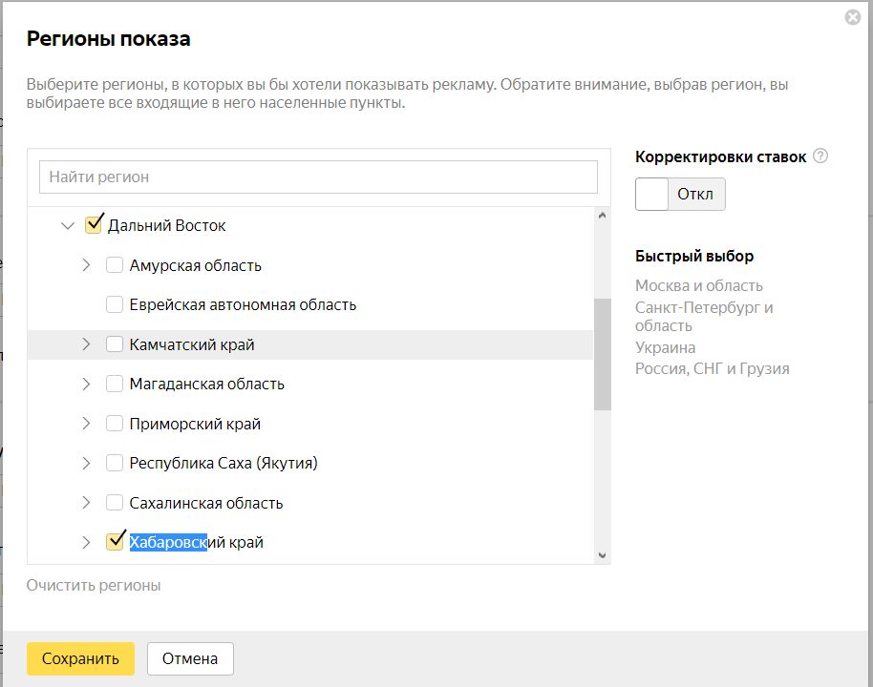Click the Сохранить button
Screen dimensions: 873x687
pos(80,658)
